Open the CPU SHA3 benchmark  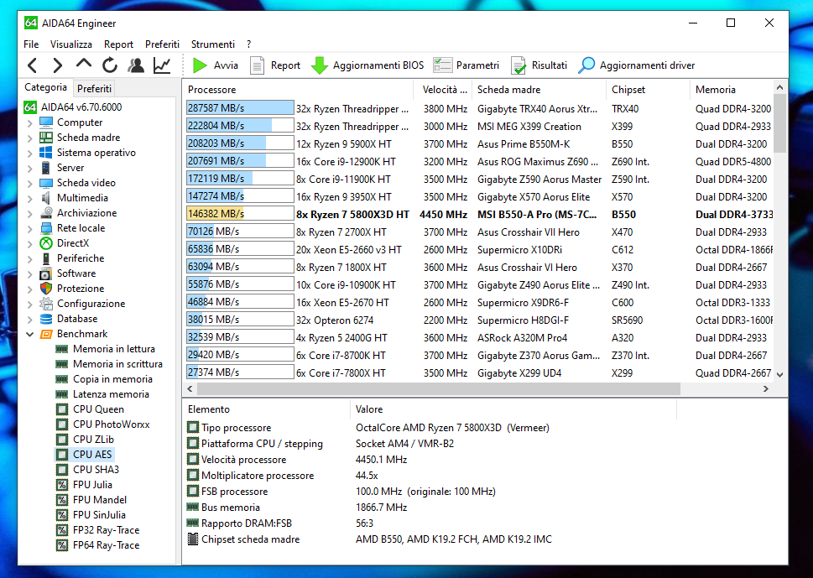pos(96,469)
